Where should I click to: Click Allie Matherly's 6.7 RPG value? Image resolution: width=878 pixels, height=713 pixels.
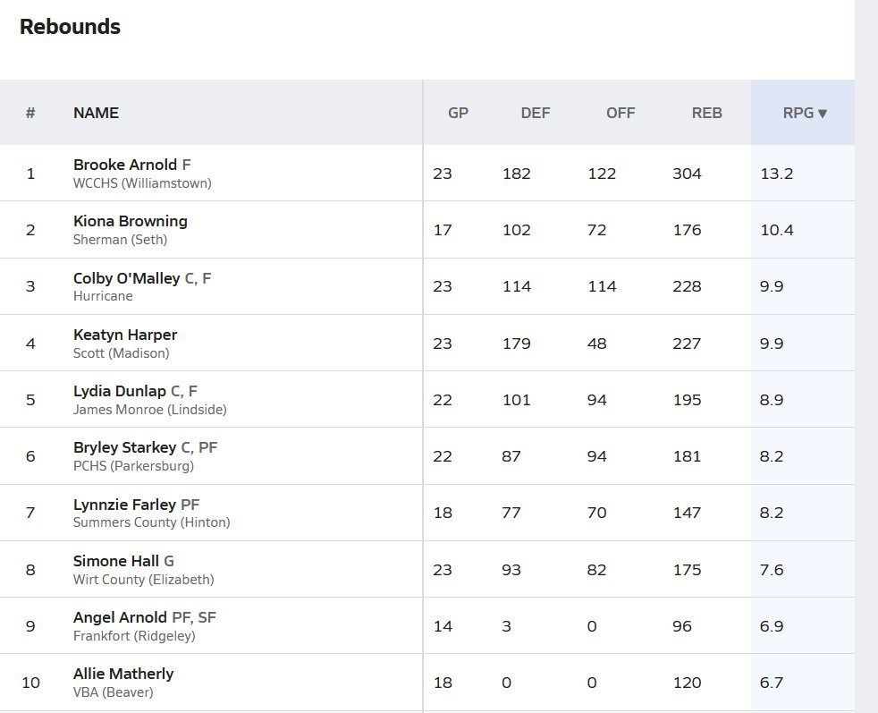coord(772,683)
